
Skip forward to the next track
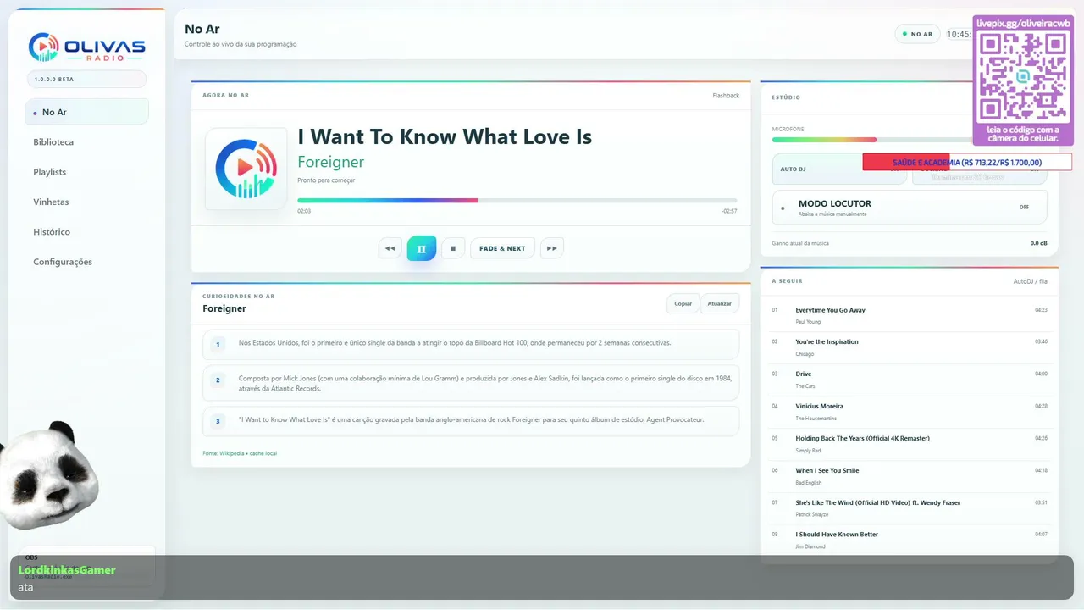click(x=552, y=248)
